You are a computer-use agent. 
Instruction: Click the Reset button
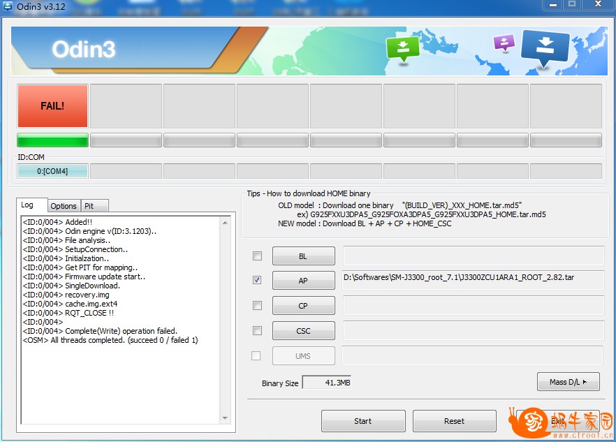point(455,421)
